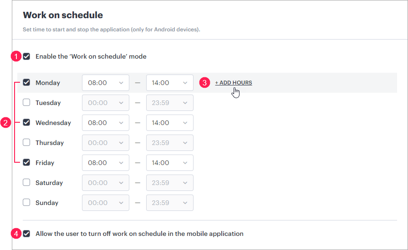Click the + ADD HOURS link for Monday
Viewport: 408px width, 250px height.
(x=234, y=83)
